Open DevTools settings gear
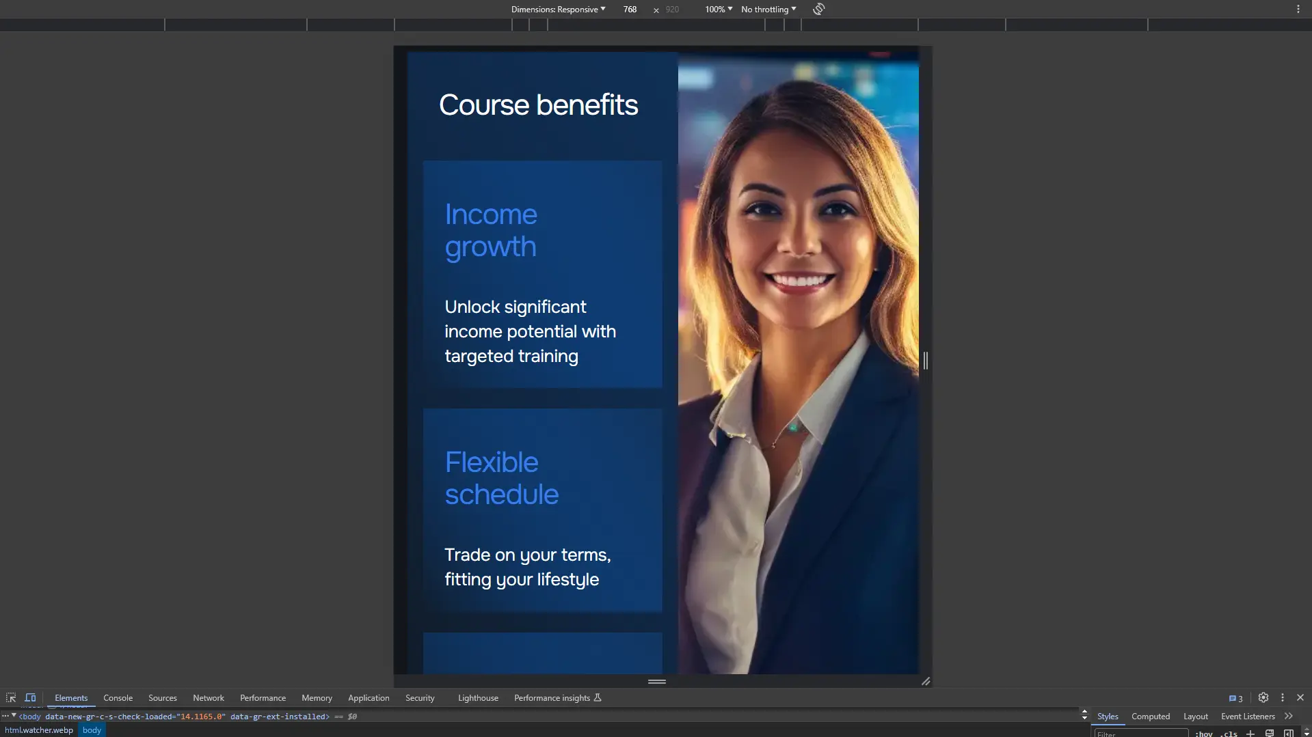Image resolution: width=1312 pixels, height=737 pixels. point(1263,697)
